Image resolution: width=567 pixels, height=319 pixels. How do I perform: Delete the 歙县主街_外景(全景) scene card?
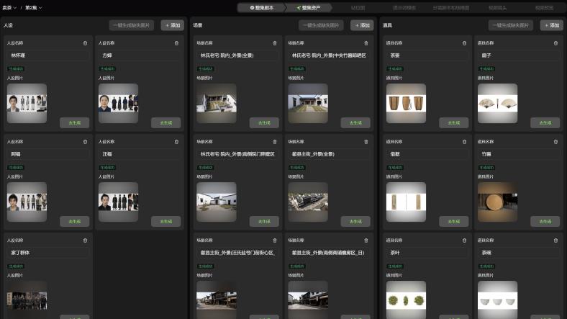click(366, 142)
